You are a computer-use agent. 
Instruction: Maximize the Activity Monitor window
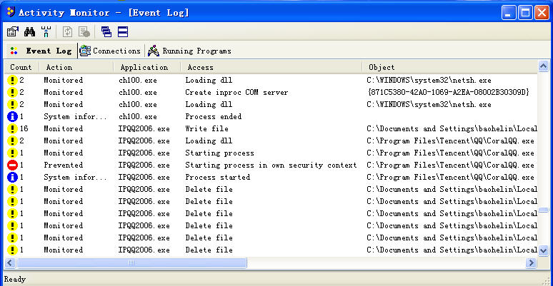coord(525,13)
